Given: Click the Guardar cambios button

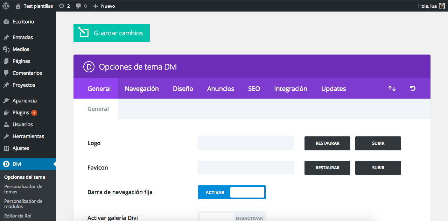Looking at the screenshot, I should click(x=111, y=33).
